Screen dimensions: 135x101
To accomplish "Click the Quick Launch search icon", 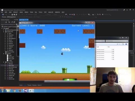I will (x=124, y=10).
